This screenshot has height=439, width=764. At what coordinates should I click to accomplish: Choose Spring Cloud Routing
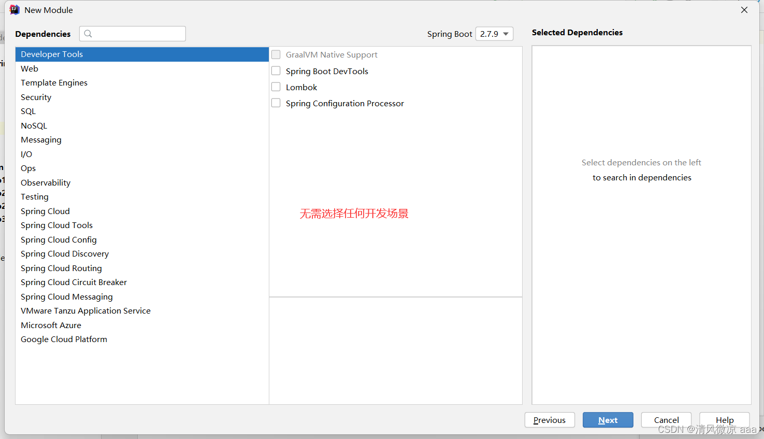point(142,268)
